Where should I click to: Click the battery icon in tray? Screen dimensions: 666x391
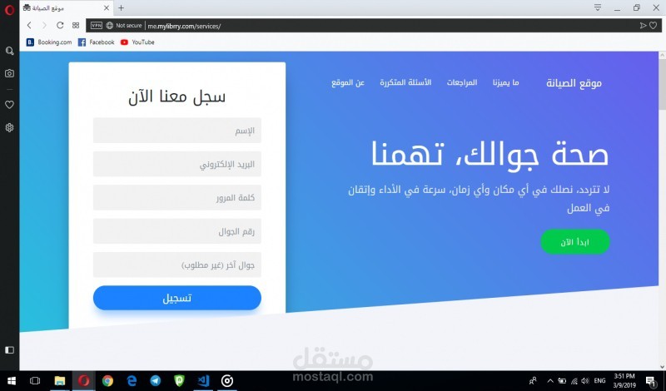pos(562,381)
